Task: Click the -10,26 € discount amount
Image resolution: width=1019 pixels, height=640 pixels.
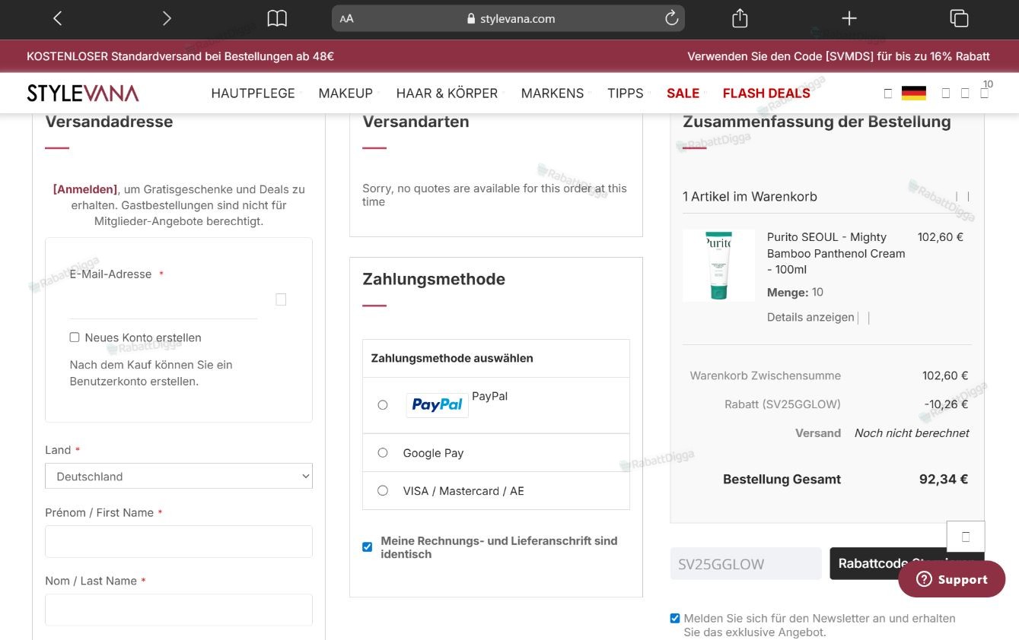Action: pos(946,404)
